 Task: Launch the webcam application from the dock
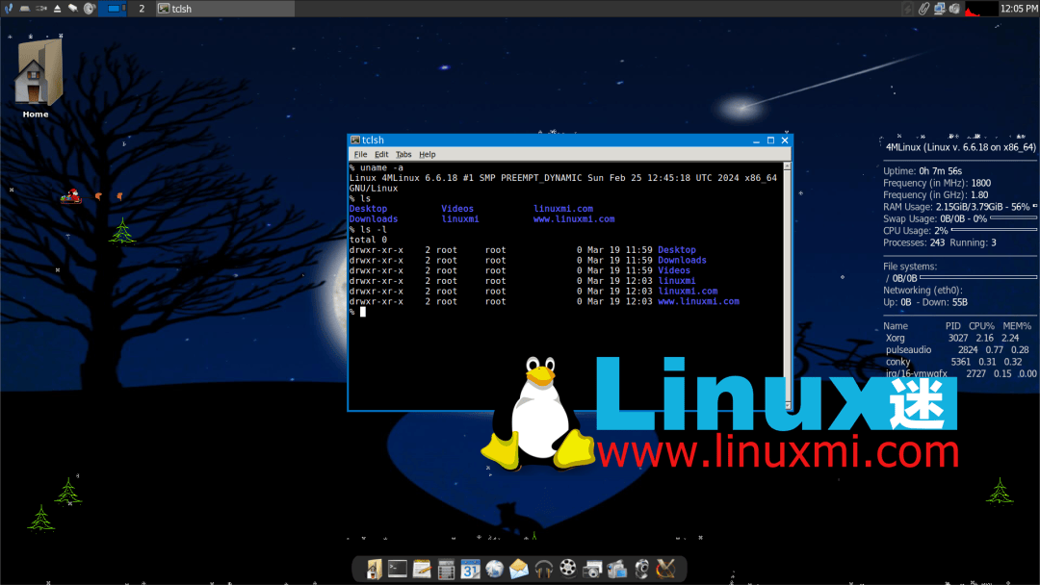[x=640, y=569]
